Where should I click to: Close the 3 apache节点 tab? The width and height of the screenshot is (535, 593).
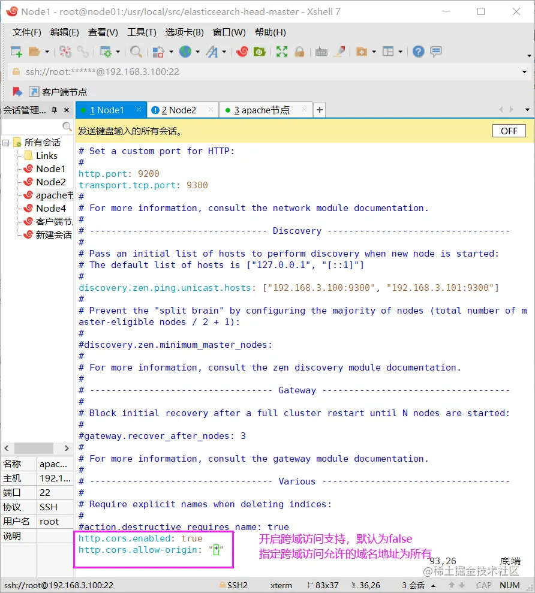[x=304, y=110]
